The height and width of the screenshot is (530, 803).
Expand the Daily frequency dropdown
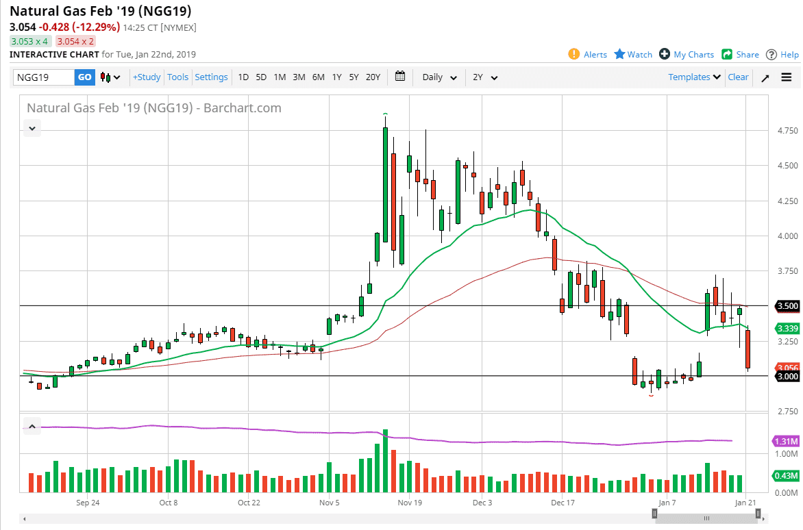coord(439,77)
